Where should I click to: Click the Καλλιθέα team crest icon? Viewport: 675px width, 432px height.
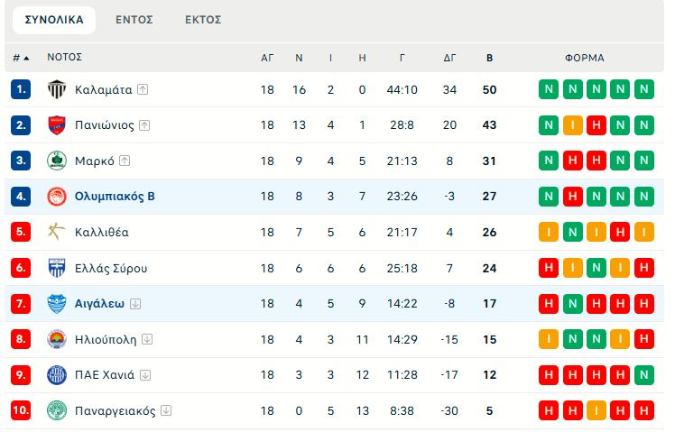click(x=56, y=232)
